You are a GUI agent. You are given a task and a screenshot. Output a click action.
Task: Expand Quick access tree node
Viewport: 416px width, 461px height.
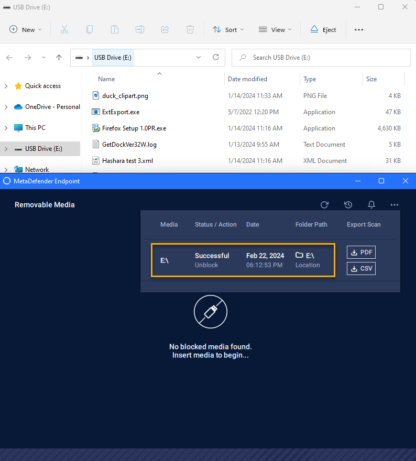6,86
